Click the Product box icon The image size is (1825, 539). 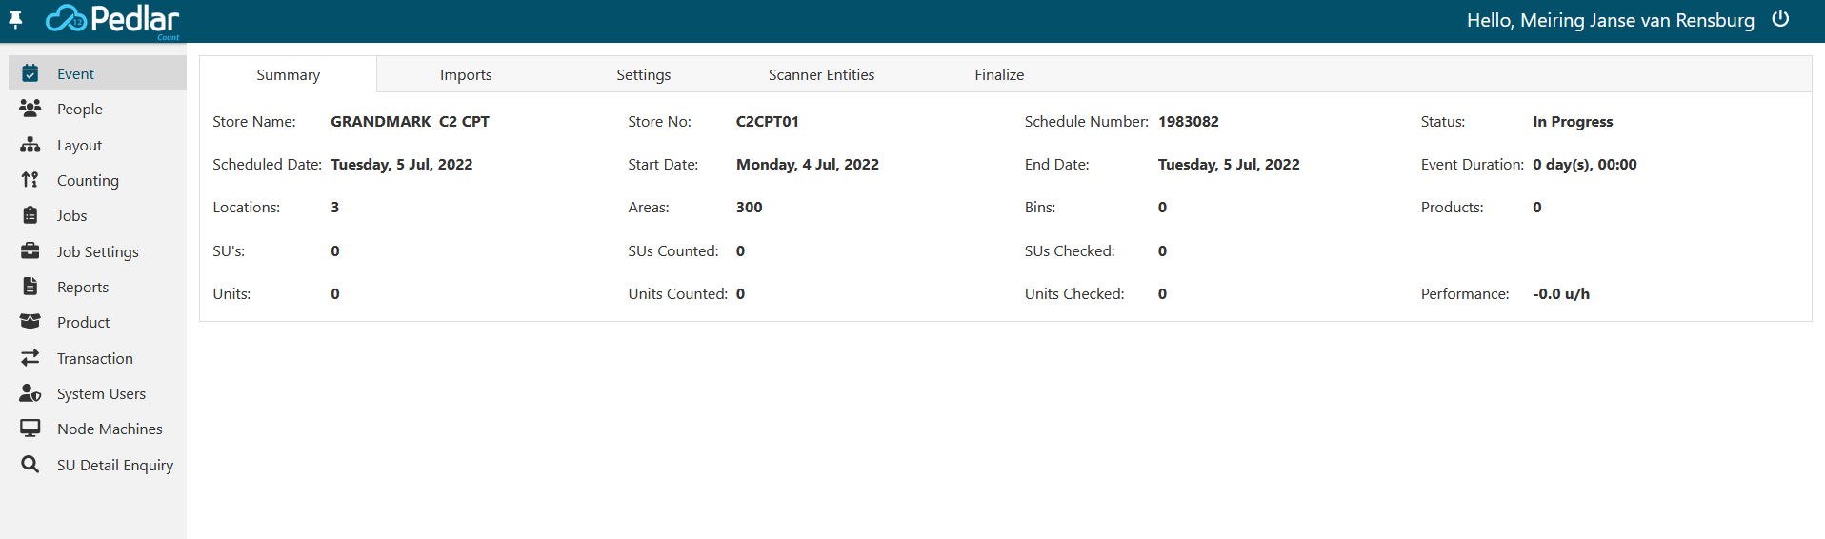pyautogui.click(x=30, y=322)
